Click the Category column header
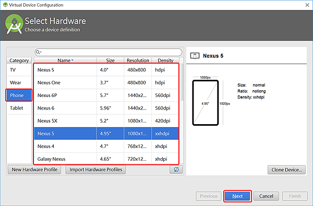313x206 pixels. [x=19, y=60]
